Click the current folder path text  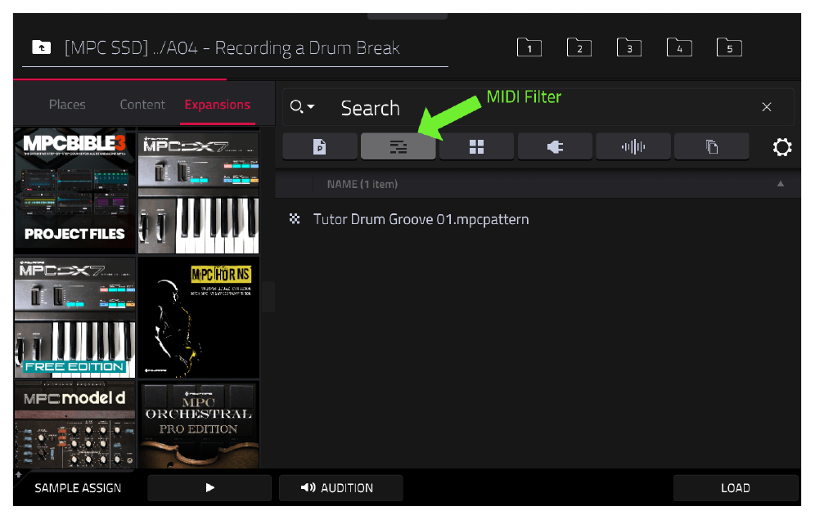pyautogui.click(x=232, y=47)
